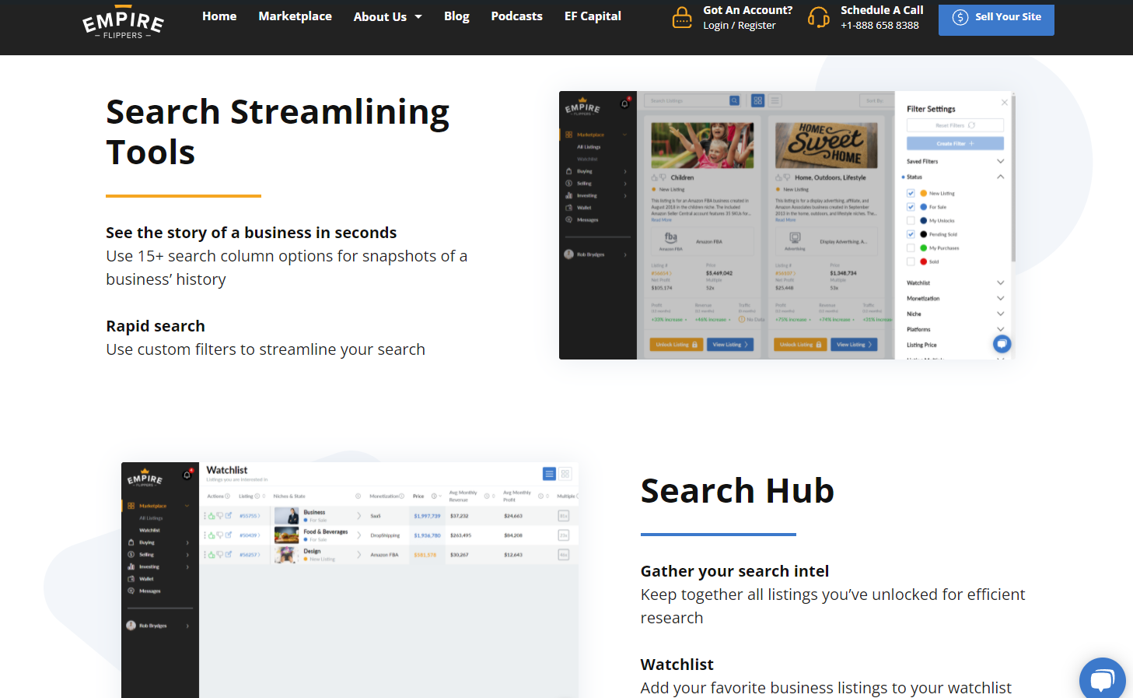Click the Create Filter button
Viewport: 1133px width, 698px height.
955,143
